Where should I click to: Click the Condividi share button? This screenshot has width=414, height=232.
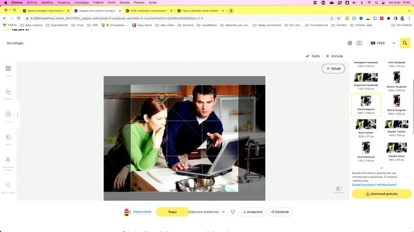click(x=280, y=212)
